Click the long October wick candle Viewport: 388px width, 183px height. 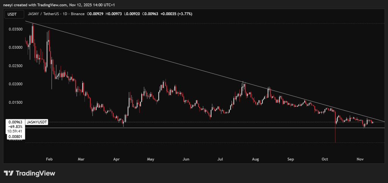335,133
